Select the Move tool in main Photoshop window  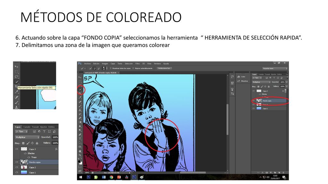coord(80,77)
